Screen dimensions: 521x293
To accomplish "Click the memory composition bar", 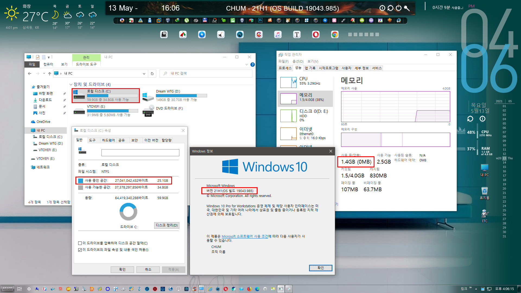I will (395, 140).
